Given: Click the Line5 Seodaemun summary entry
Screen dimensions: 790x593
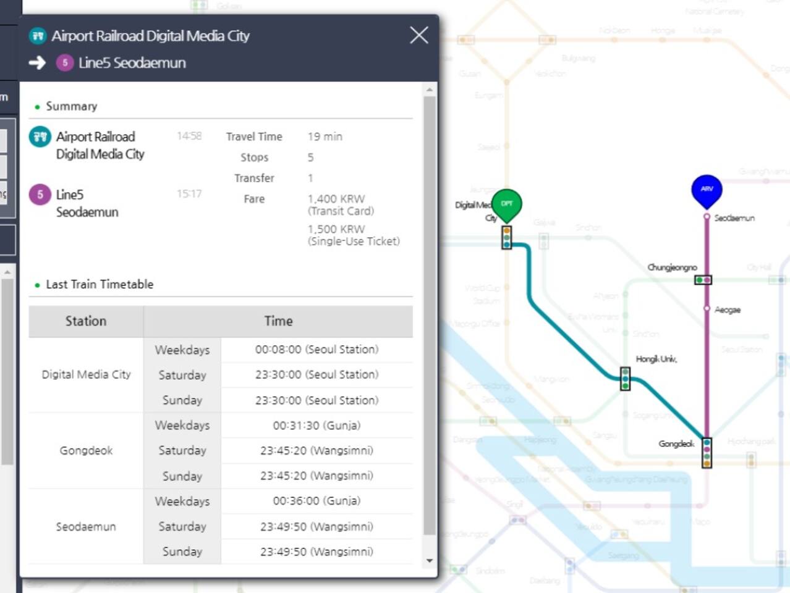Looking at the screenshot, I should (x=87, y=203).
